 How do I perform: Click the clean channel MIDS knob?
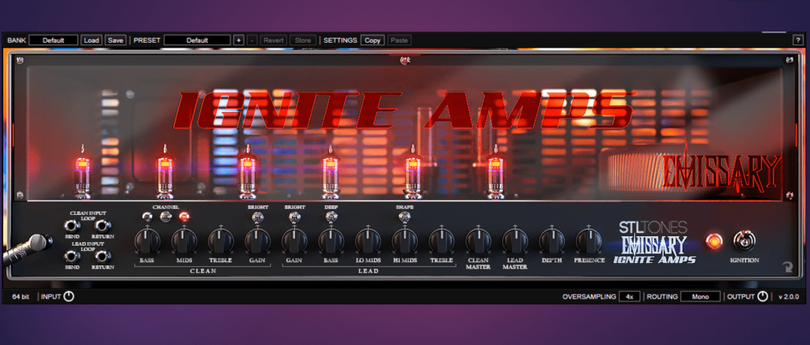tap(184, 240)
